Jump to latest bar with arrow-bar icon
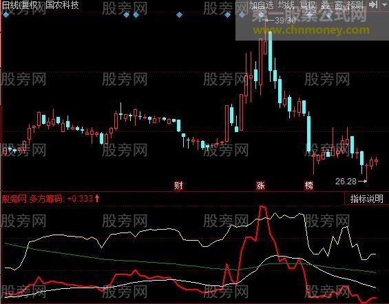 tap(373, 4)
